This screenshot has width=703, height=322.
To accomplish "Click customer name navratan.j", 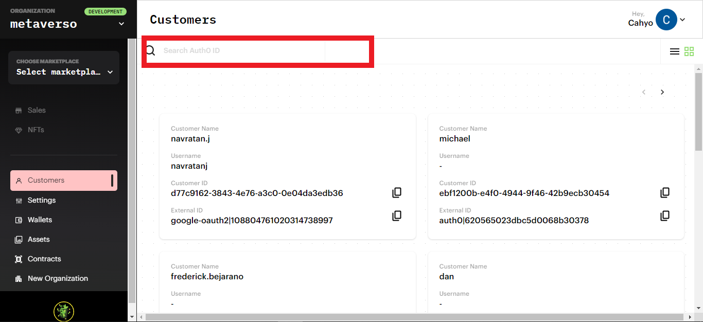I will [x=190, y=139].
